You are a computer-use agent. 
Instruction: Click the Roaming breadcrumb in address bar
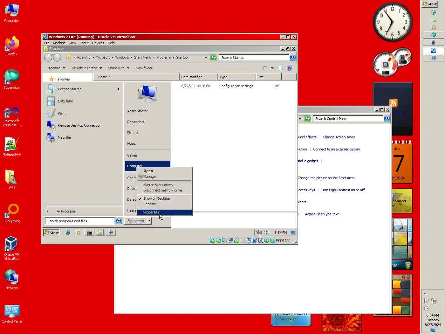(x=84, y=58)
